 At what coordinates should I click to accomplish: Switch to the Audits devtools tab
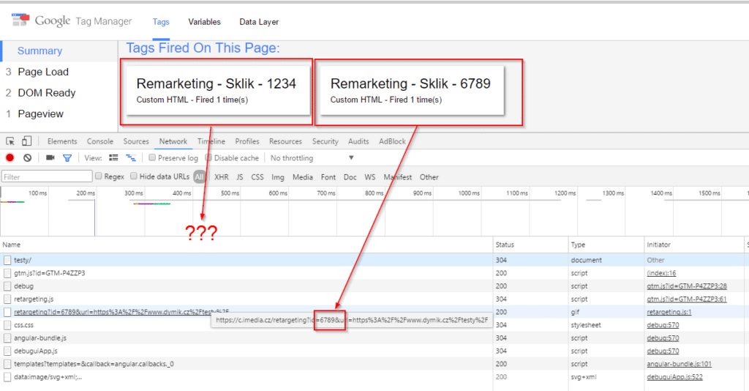coord(358,141)
